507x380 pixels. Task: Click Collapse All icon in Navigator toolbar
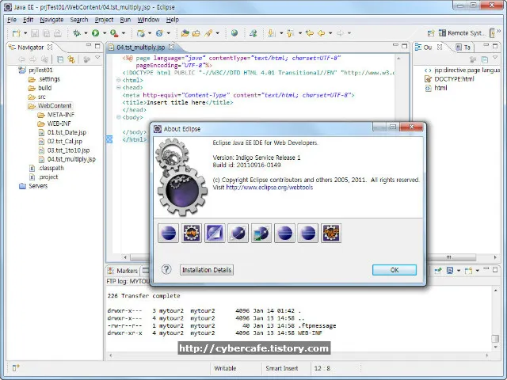[x=60, y=59]
